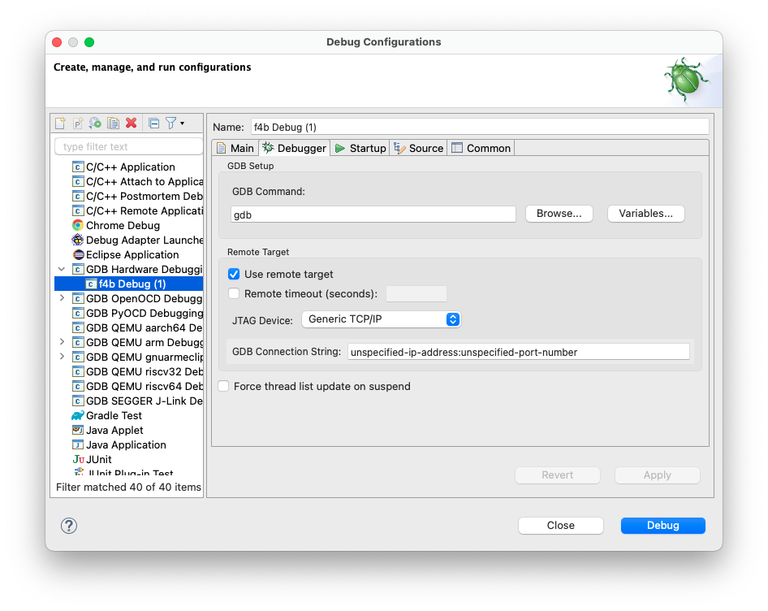Switch to the Startup tab
768x611 pixels.
pos(360,148)
